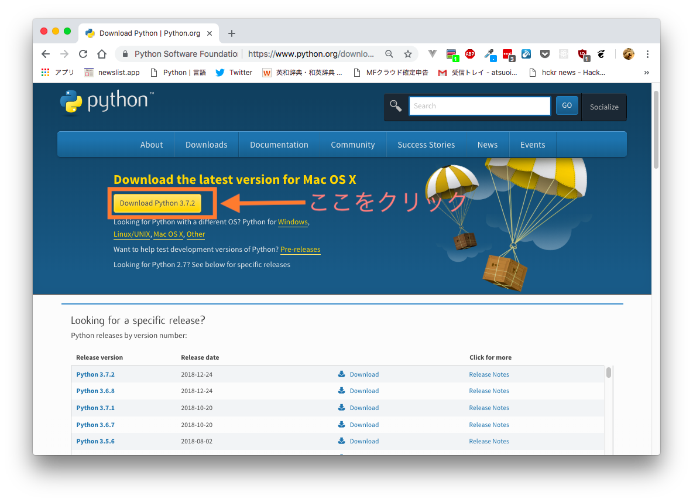
Task: Expand hidden bookmarks with the chevron
Action: 647,73
